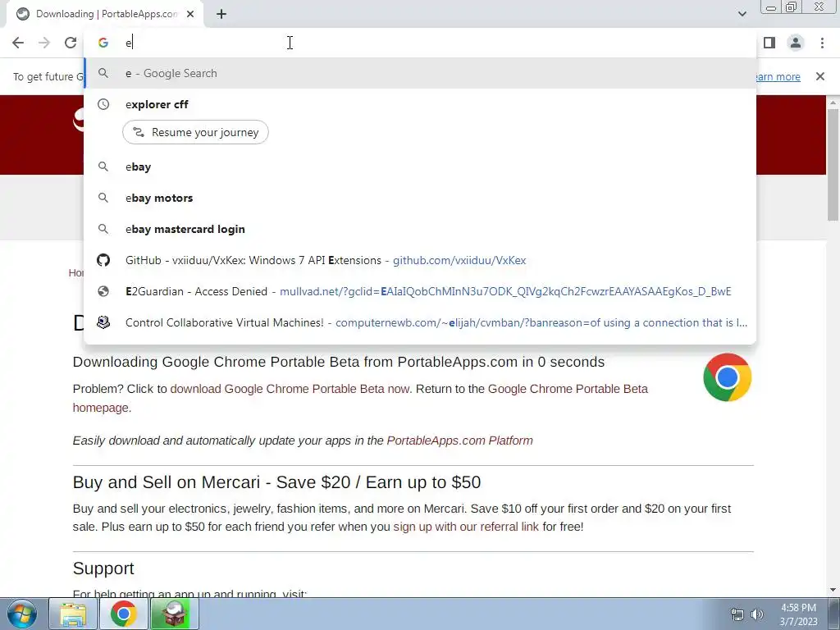
Task: Click the large Chrome logo image
Action: click(x=727, y=377)
